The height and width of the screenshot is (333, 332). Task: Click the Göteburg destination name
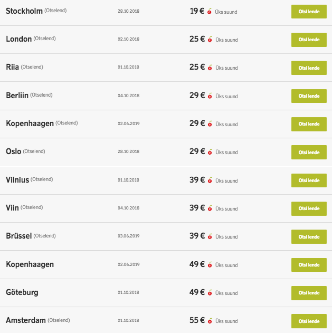(x=22, y=292)
